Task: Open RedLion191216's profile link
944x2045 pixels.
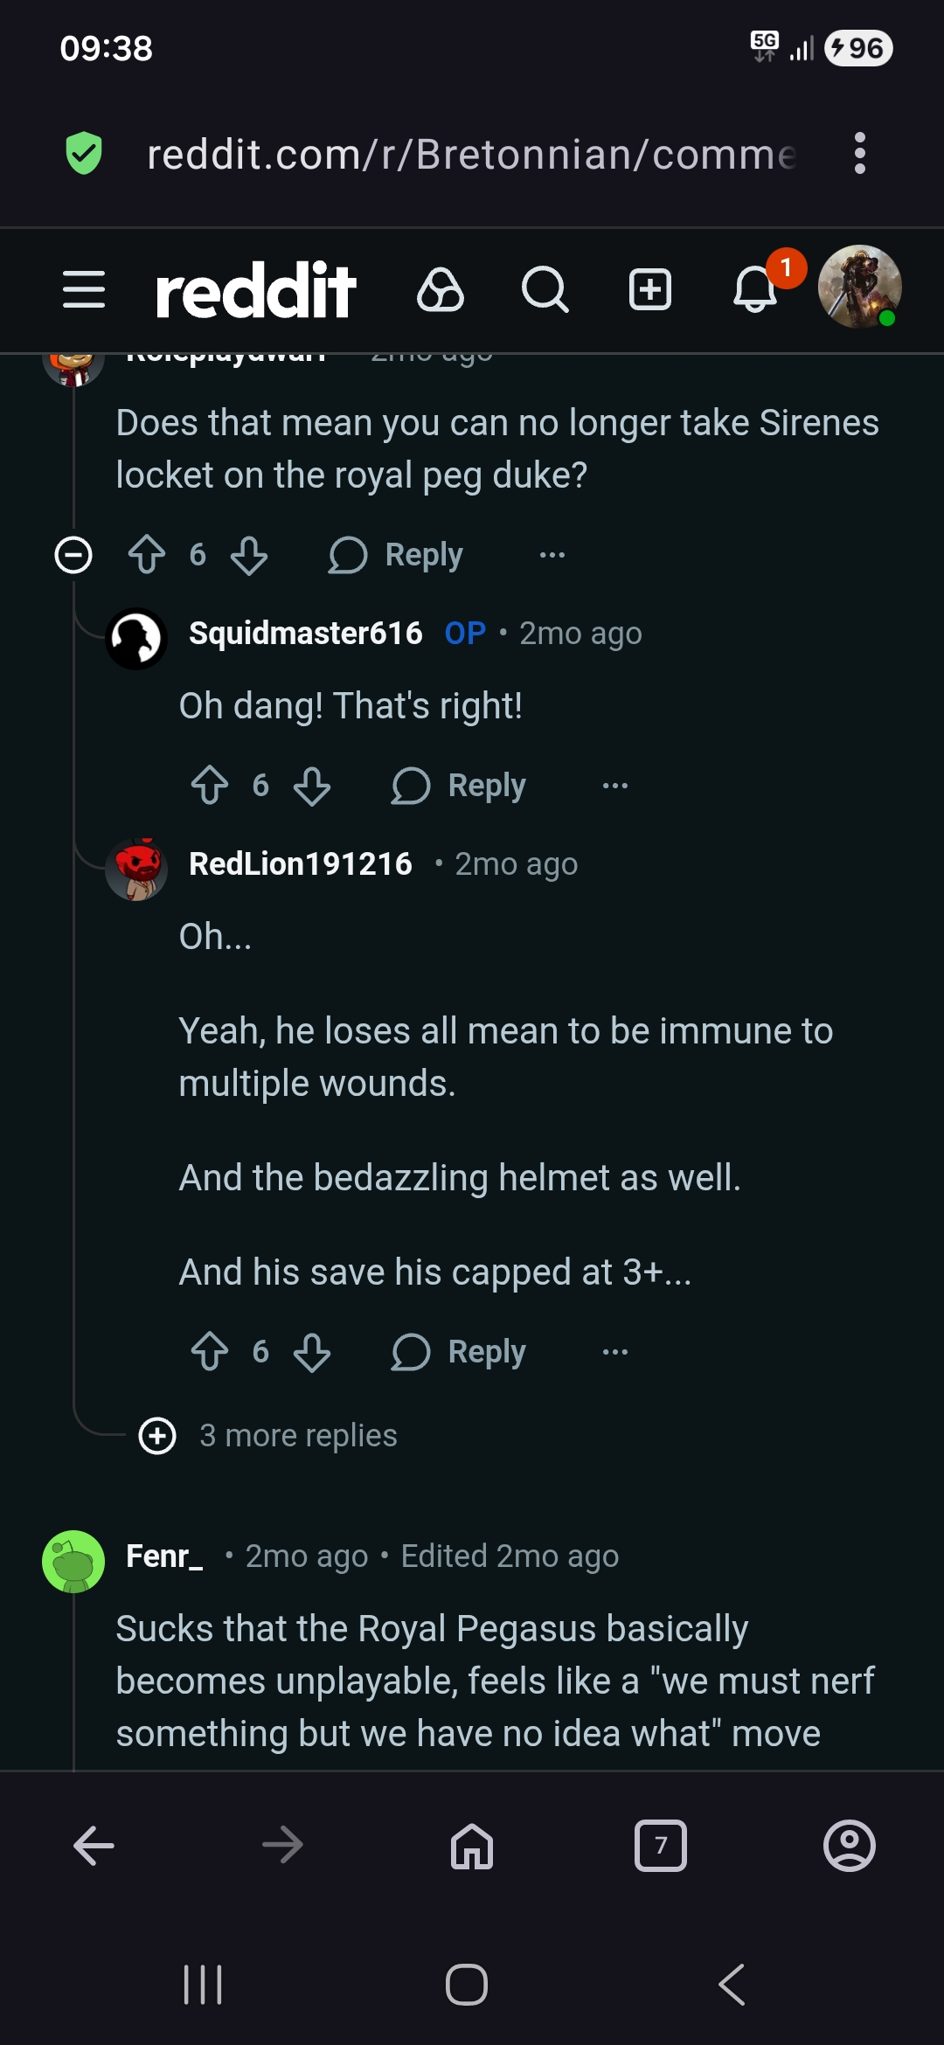Action: click(300, 863)
